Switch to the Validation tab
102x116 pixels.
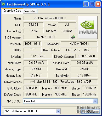pos(30,11)
